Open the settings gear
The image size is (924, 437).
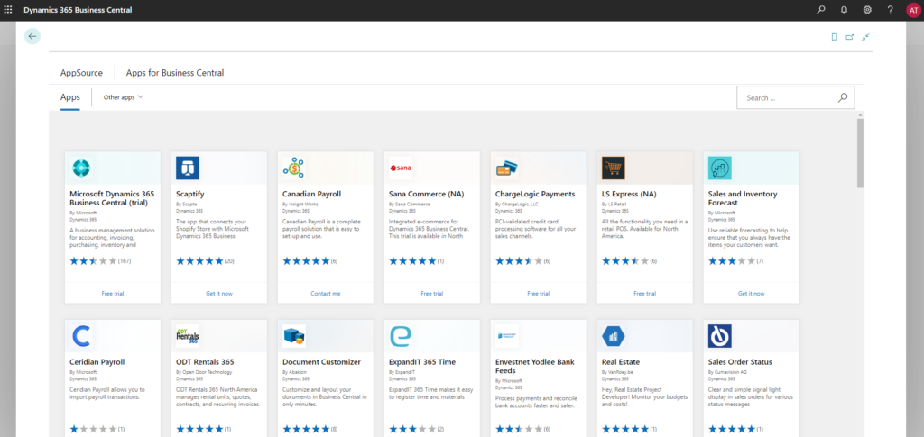pos(867,10)
